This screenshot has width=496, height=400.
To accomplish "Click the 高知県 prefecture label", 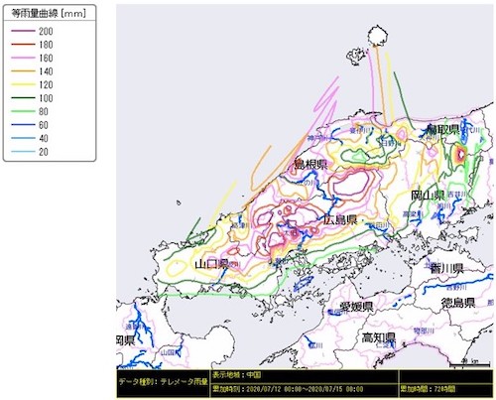I will (x=379, y=337).
